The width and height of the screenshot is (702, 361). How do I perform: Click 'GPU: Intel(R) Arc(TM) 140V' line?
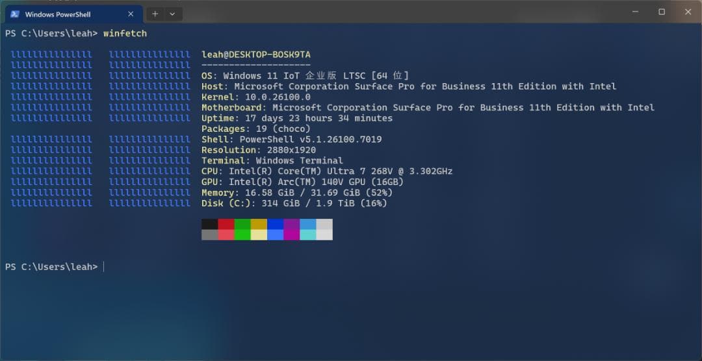coord(303,182)
